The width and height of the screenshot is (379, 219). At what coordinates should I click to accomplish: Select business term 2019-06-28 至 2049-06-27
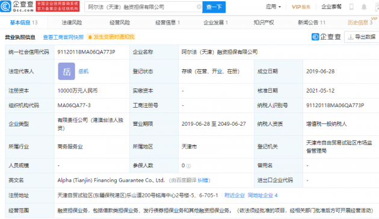coord(214,124)
